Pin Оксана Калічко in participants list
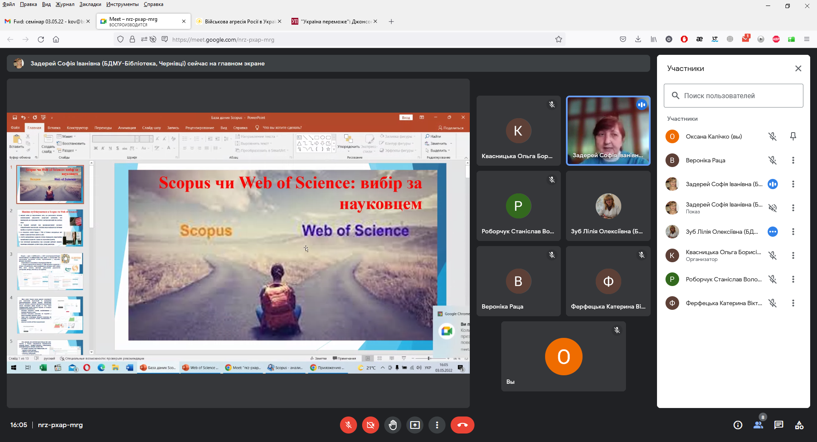 pos(793,136)
